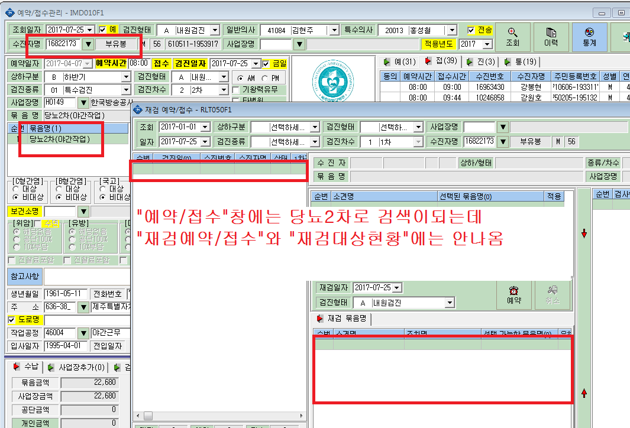
Task: Uncheck the 도로명 checkbox
Action: pyautogui.click(x=11, y=320)
